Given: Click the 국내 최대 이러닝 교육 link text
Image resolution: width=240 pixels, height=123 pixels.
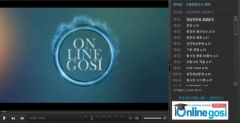Looking at the screenshot, I should click(201, 98).
